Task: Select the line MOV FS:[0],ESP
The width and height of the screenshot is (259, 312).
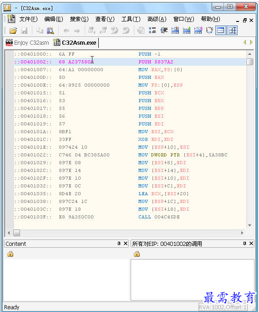Action: click(x=130, y=85)
